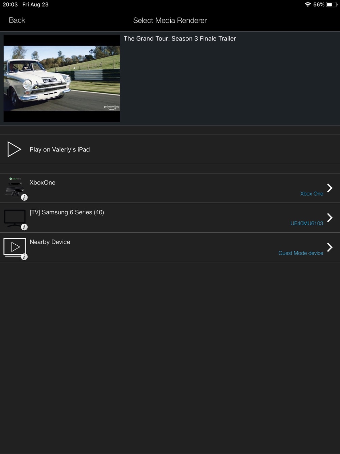Tap the 20:03 clock in status bar
The height and width of the screenshot is (454, 340).
(x=10, y=4)
